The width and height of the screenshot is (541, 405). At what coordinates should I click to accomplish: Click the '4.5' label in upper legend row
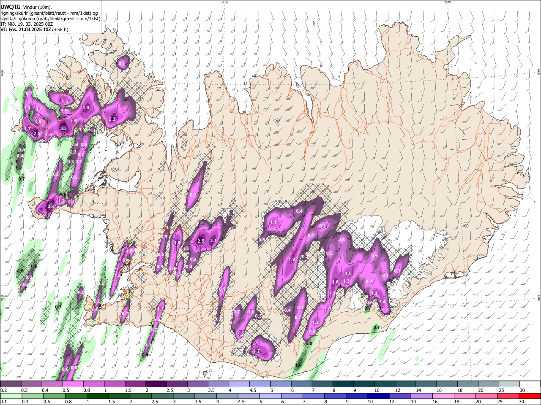(x=253, y=390)
